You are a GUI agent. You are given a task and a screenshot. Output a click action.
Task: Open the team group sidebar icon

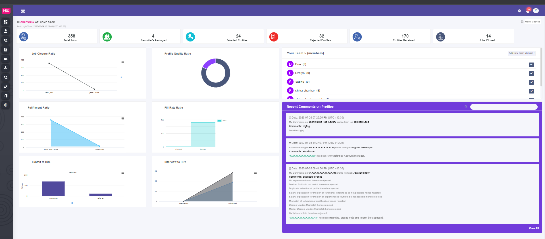pos(5,59)
